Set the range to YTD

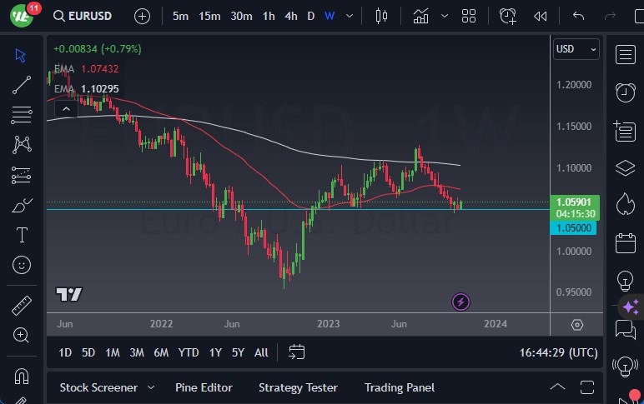coord(189,352)
